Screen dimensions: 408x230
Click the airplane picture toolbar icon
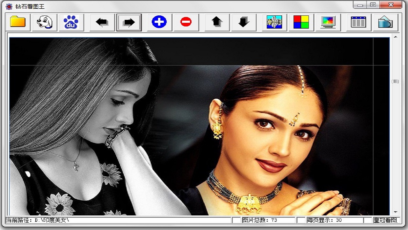(274, 22)
